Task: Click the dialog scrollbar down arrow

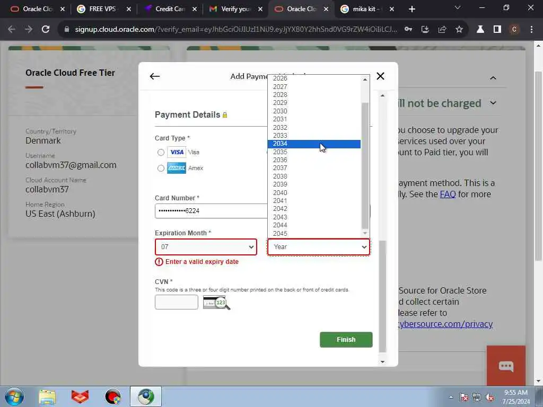Action: coord(382,361)
